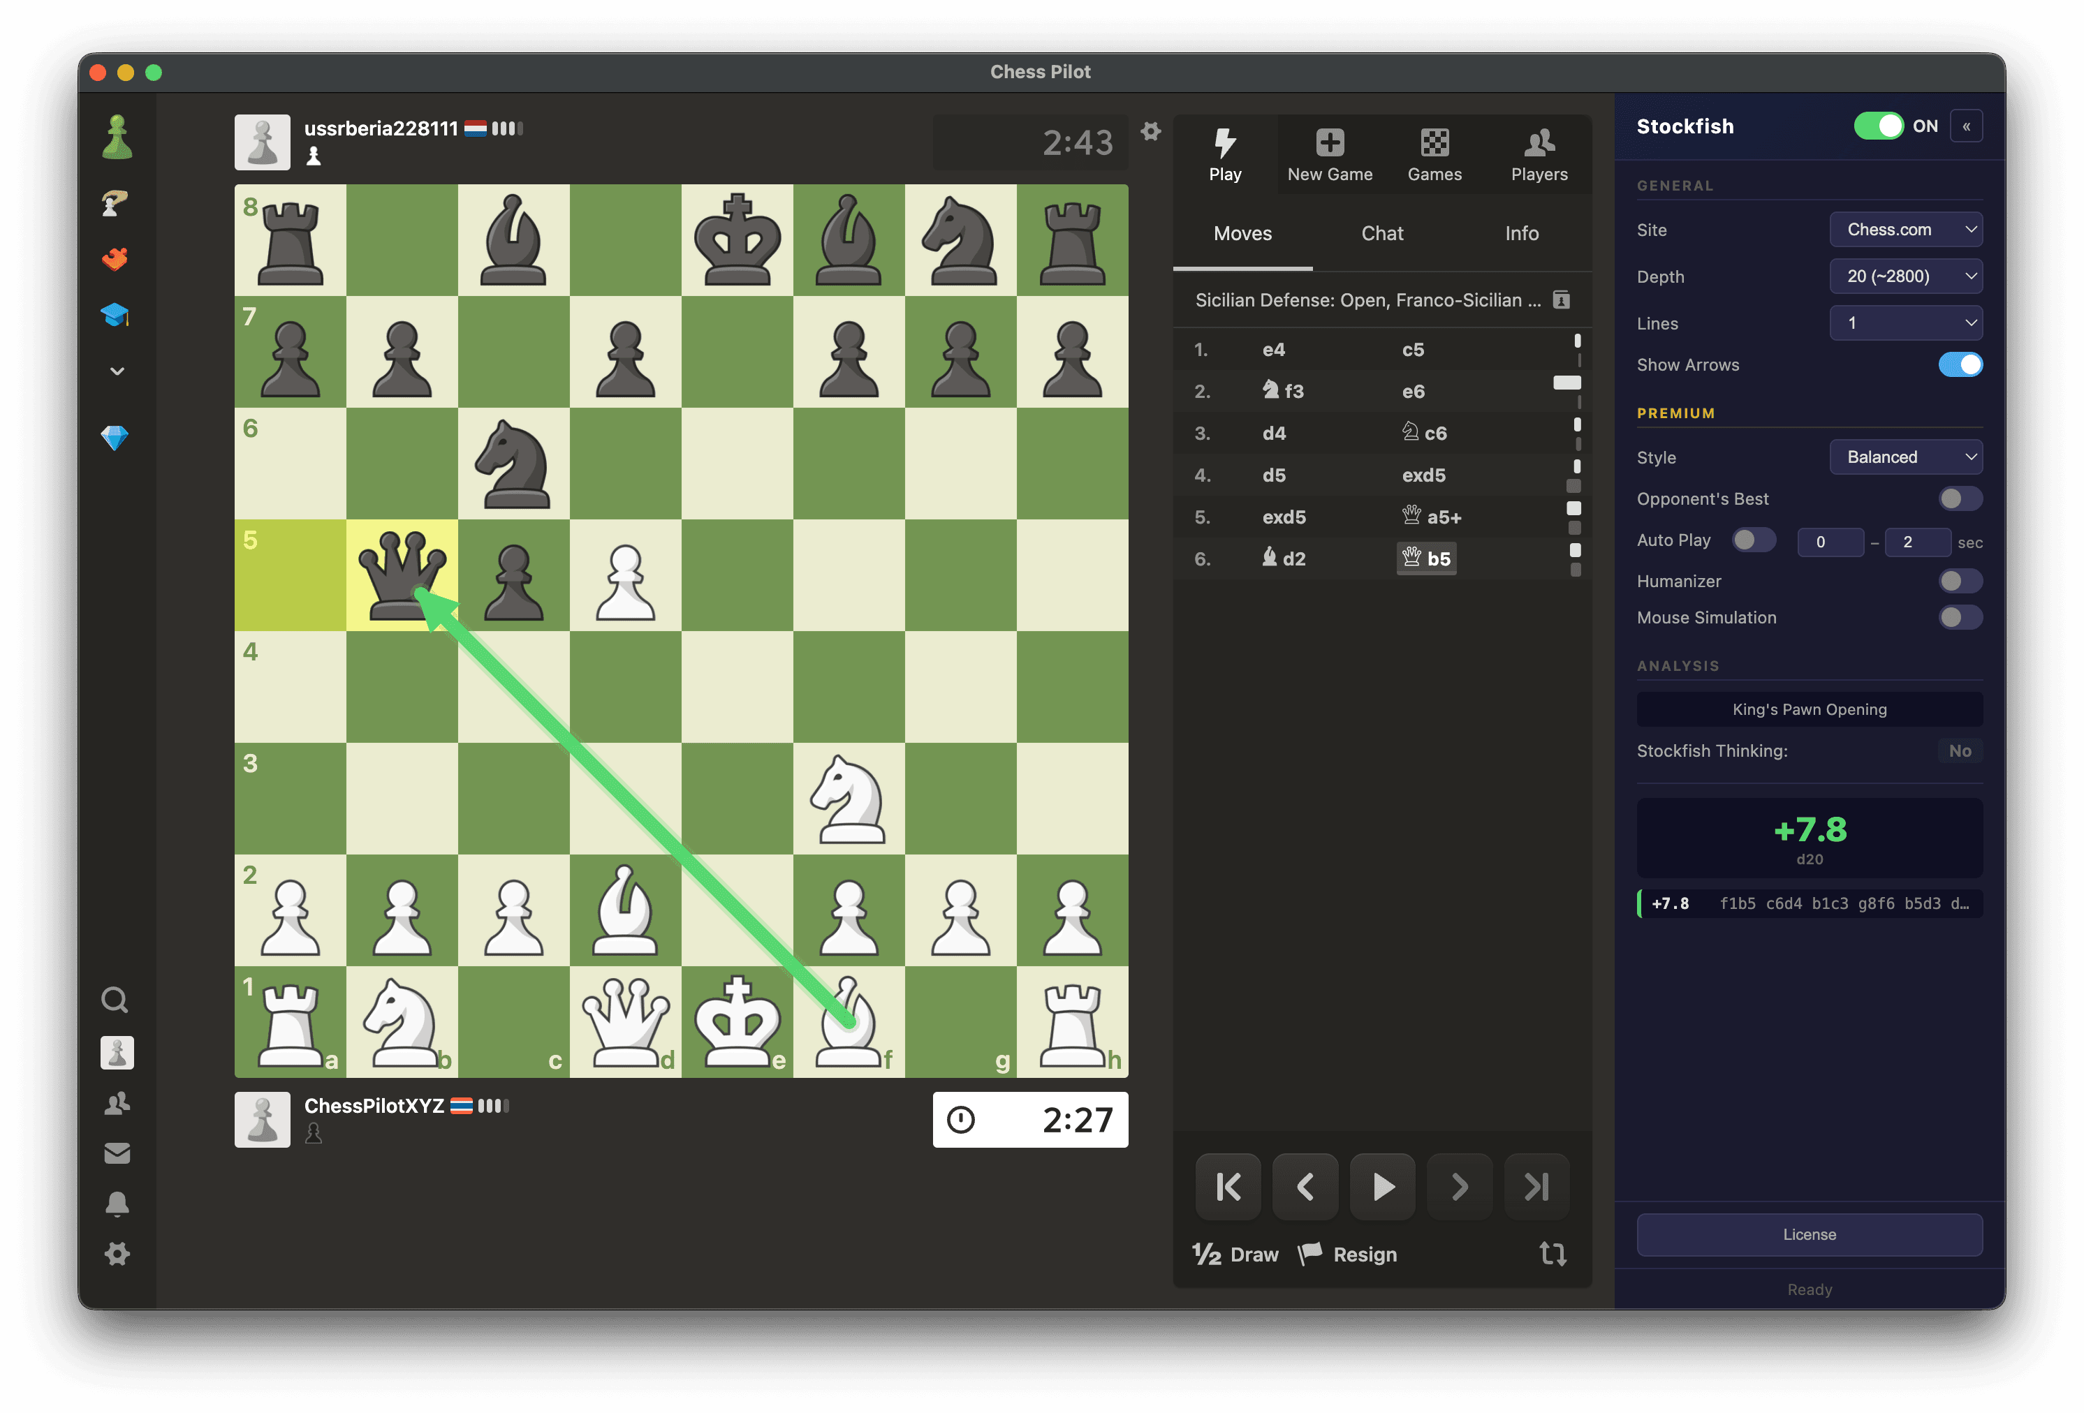The height and width of the screenshot is (1413, 2084).
Task: Turn on the Humanizer option
Action: [x=1960, y=581]
